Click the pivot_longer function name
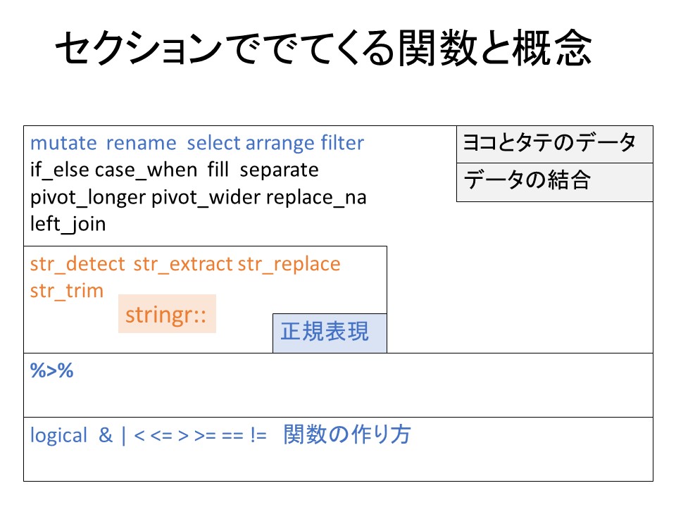Screen dimensions: 676x507 pos(88,198)
